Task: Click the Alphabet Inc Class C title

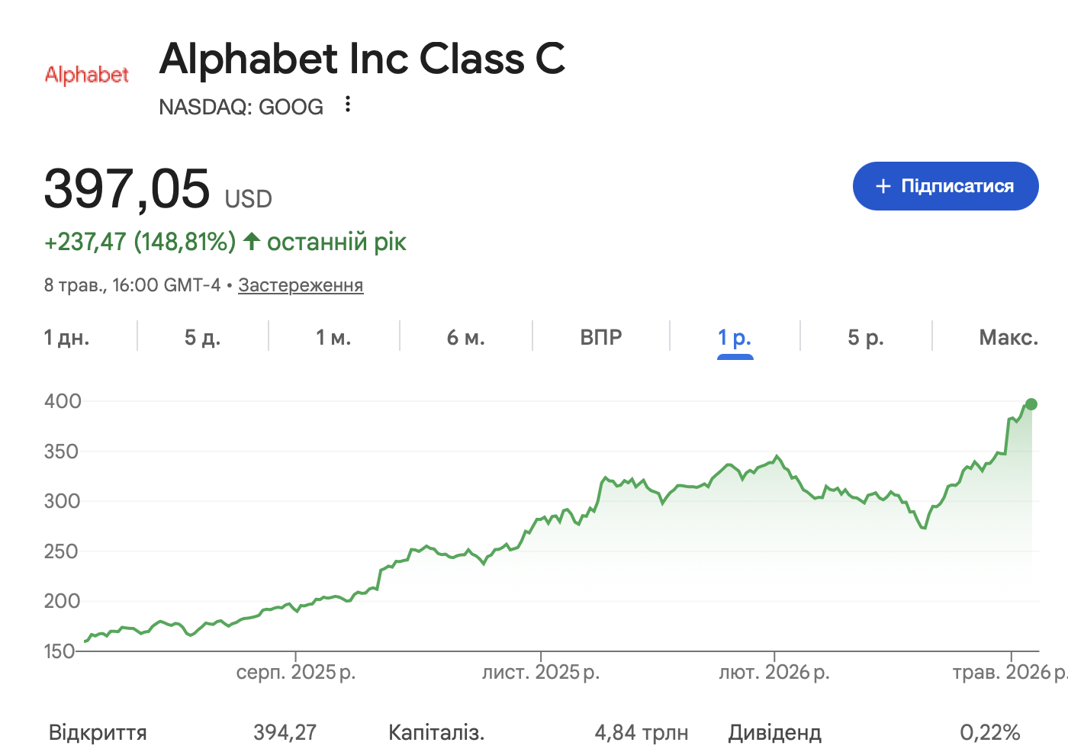Action: (x=362, y=59)
